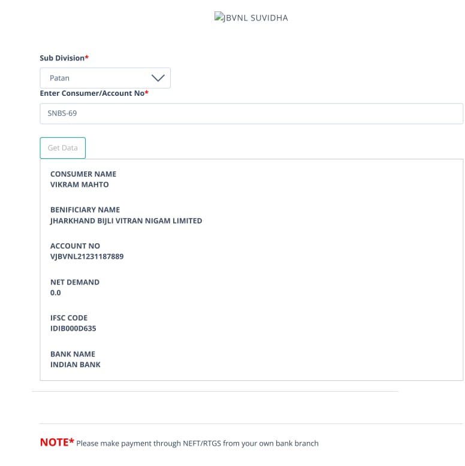Focus the Consumer/Account No input field
Image resolution: width=465 pixels, height=466 pixels.
pos(252,114)
